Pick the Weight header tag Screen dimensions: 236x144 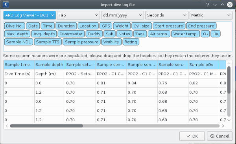pyautogui.click(x=122, y=26)
